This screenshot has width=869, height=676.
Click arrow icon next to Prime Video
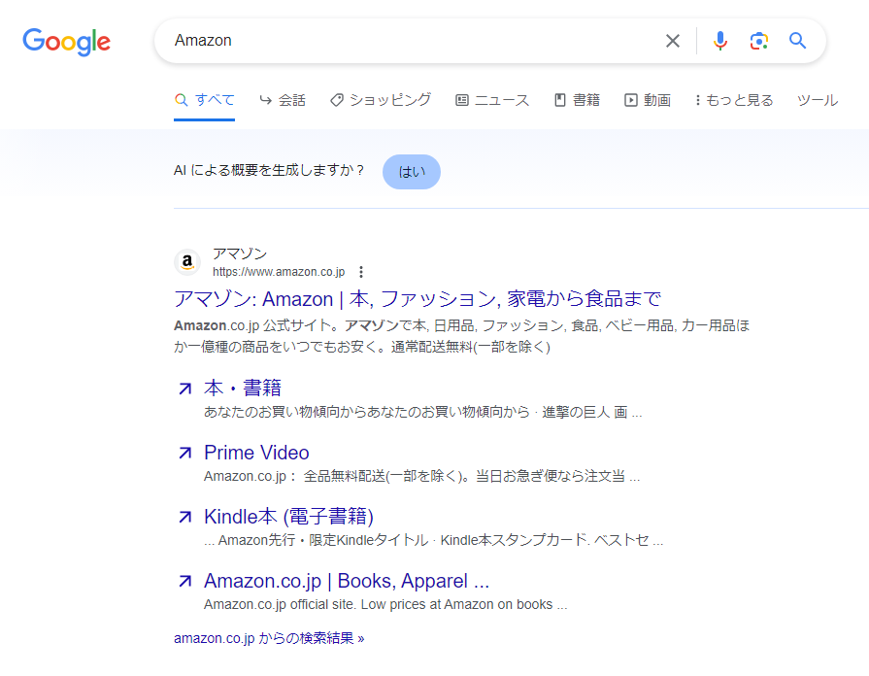[x=185, y=454]
